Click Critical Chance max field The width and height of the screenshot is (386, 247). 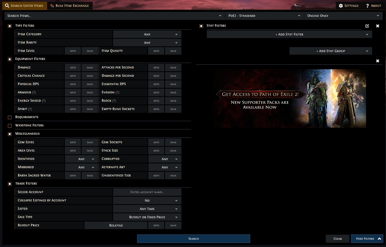click(x=90, y=76)
